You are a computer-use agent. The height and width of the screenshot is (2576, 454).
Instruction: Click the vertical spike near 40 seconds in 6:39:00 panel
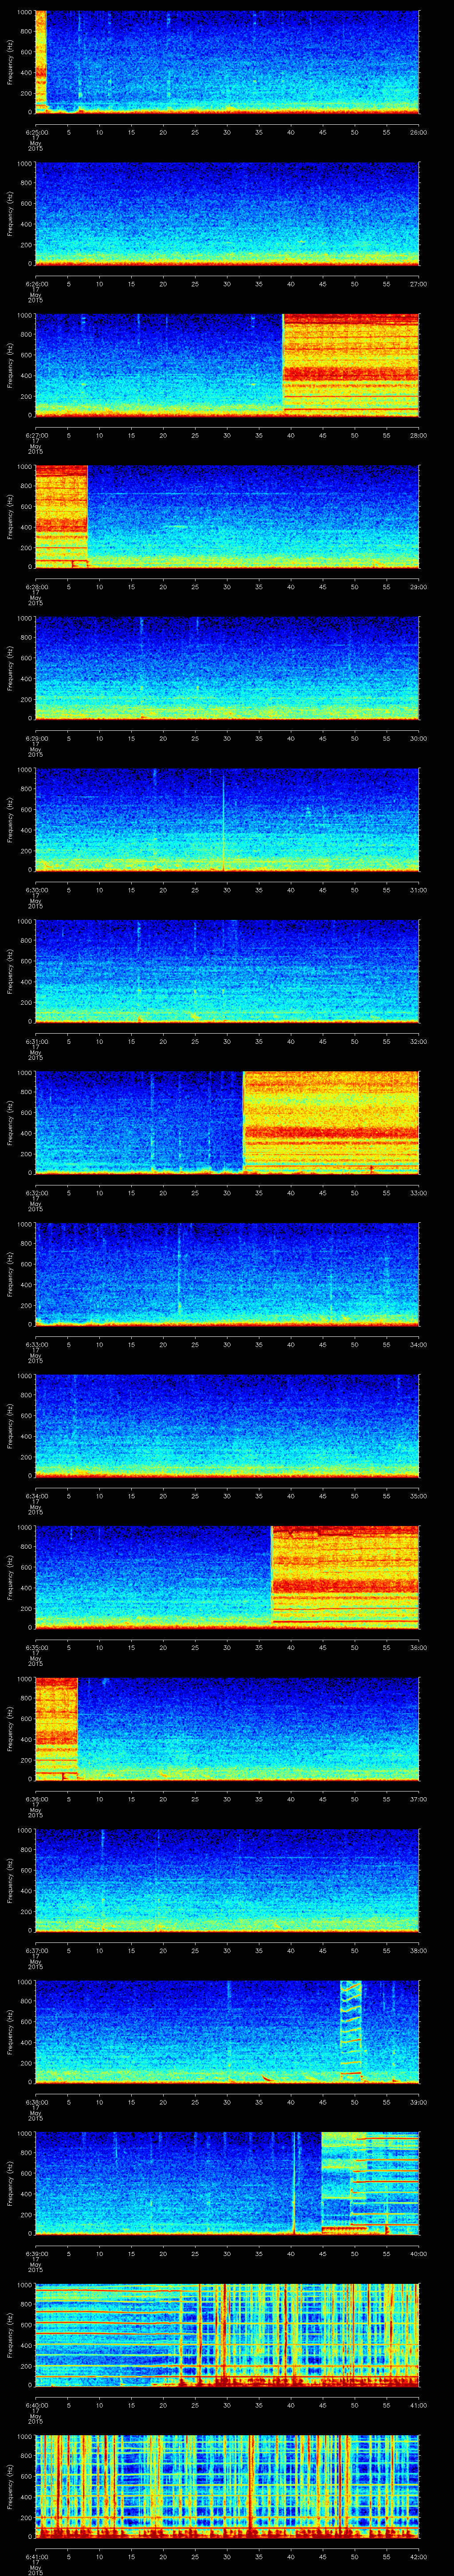click(x=294, y=2183)
